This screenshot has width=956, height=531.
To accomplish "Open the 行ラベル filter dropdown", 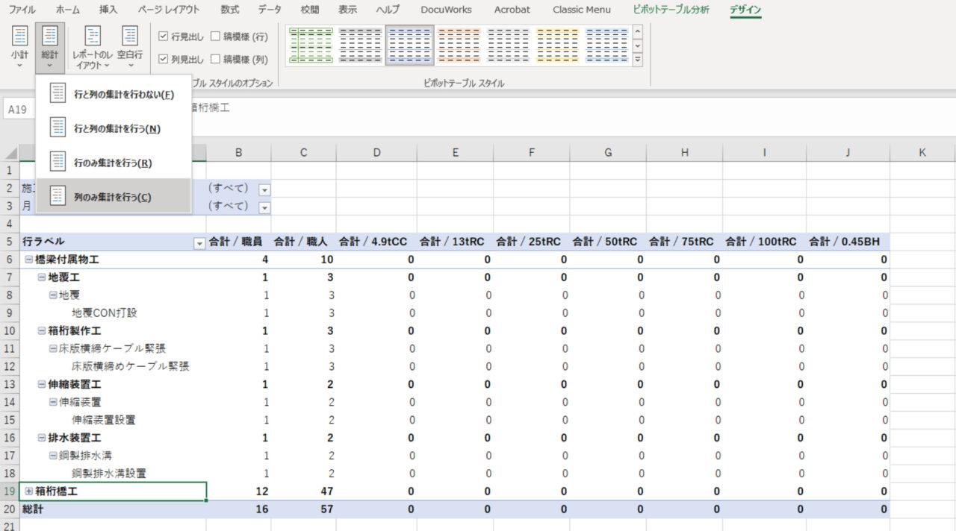I will [199, 242].
